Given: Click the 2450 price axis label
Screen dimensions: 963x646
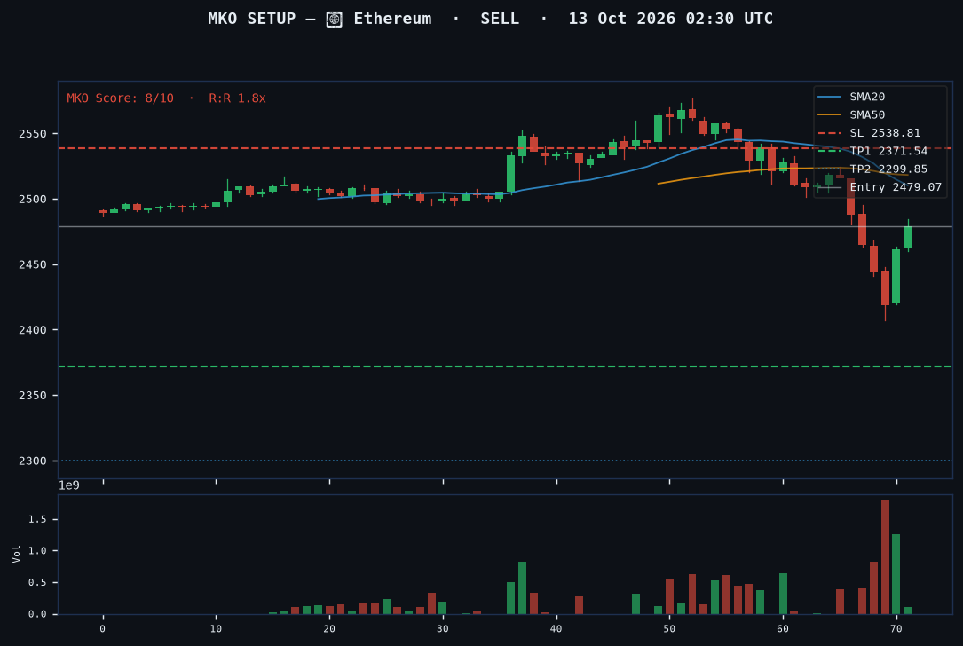Looking at the screenshot, I should [x=32, y=264].
